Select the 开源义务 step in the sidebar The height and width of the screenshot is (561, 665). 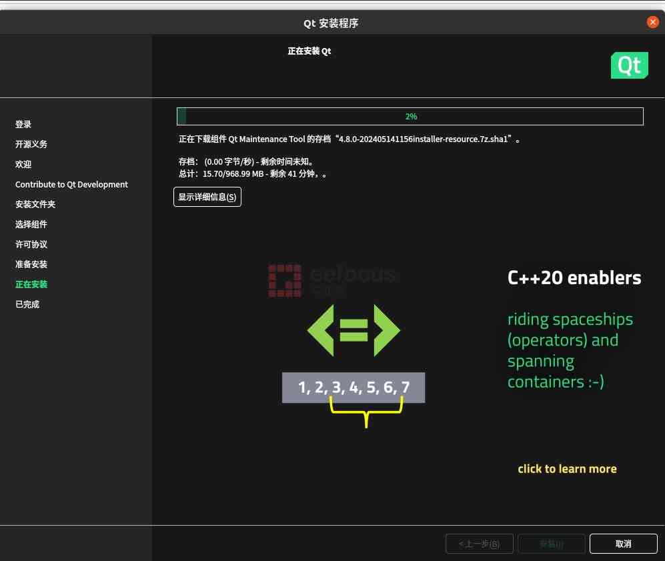(x=31, y=144)
